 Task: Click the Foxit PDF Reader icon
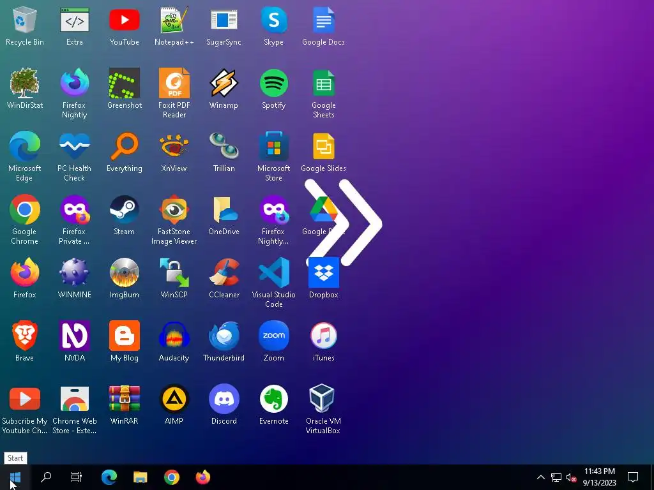(x=174, y=83)
